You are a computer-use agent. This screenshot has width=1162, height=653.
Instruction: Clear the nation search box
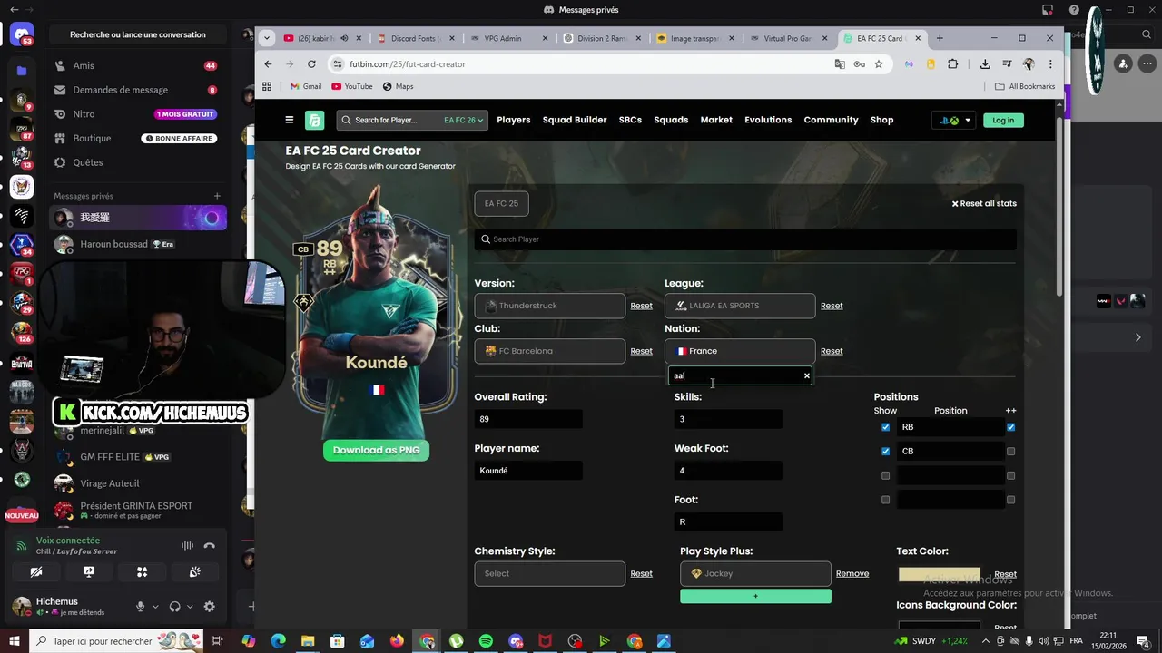[x=806, y=375]
